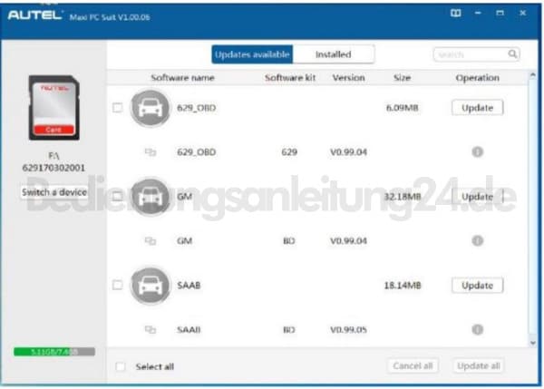Image resolution: width=544 pixels, height=389 pixels.
Task: Focus the search input field
Action: click(x=476, y=54)
